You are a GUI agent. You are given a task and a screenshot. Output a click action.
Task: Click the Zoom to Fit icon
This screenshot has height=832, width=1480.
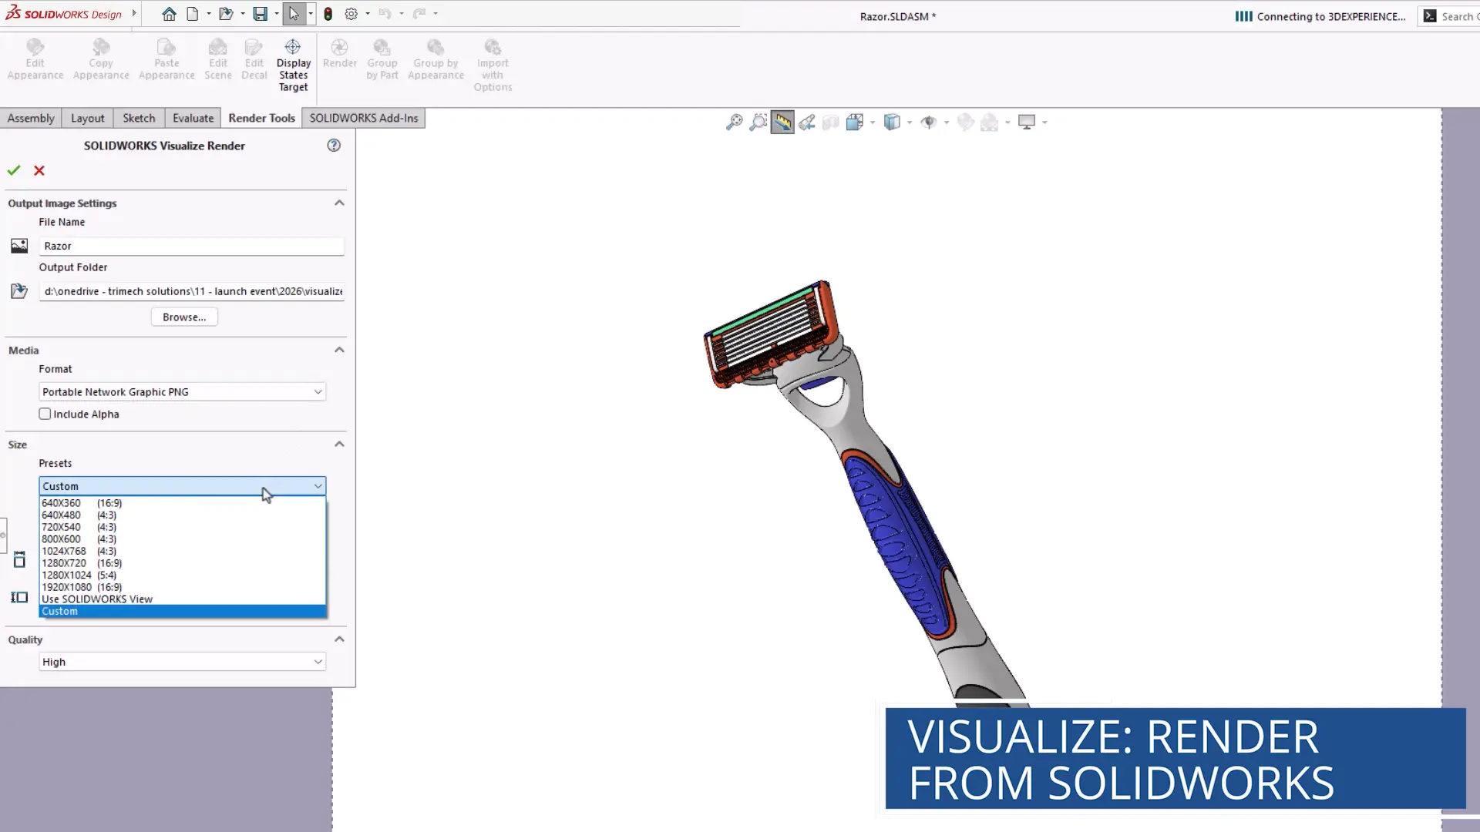tap(734, 122)
